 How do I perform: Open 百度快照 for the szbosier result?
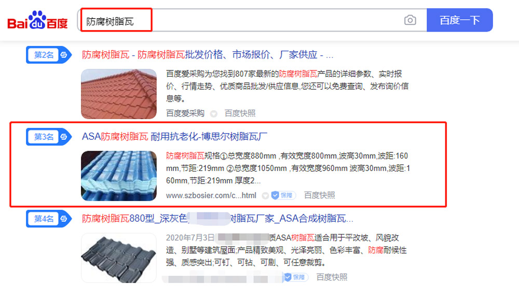tap(319, 195)
